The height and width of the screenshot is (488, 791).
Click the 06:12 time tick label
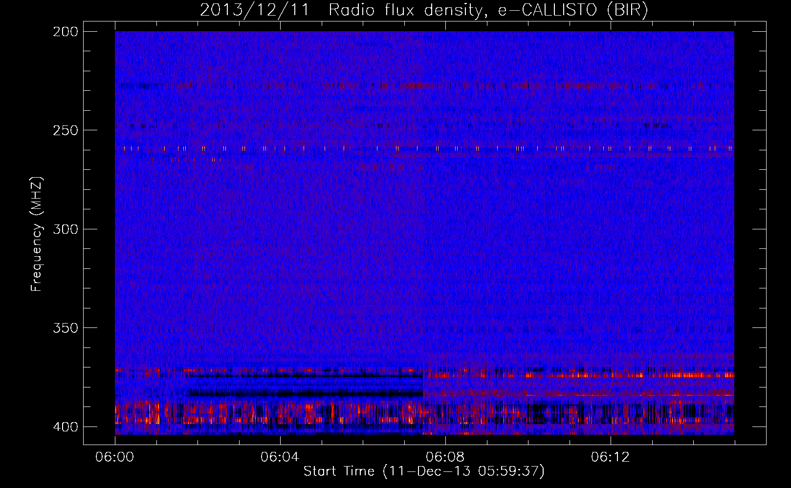tap(610, 457)
